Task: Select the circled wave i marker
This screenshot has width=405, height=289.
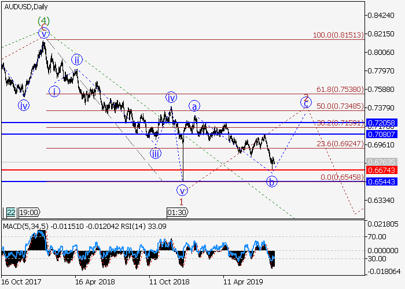Action: point(54,91)
